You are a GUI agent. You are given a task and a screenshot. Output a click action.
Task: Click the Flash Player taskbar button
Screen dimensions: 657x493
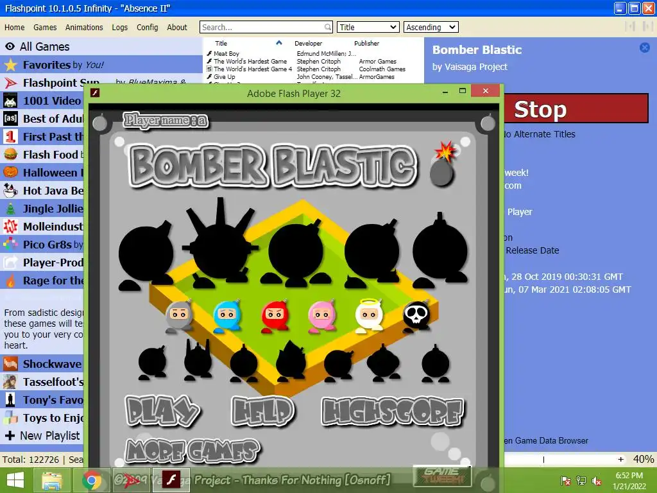(171, 480)
